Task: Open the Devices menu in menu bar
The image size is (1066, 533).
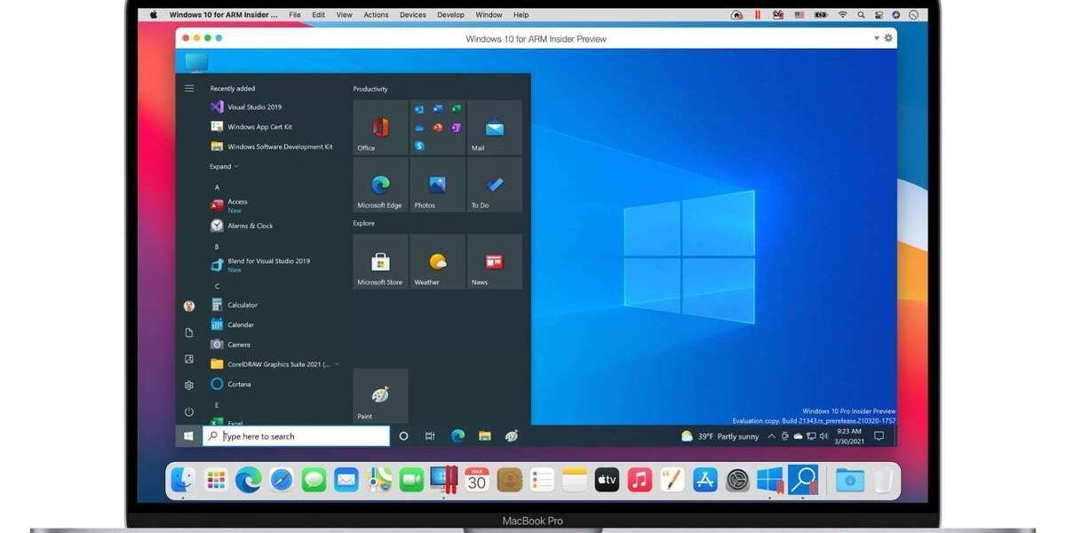Action: coord(412,15)
